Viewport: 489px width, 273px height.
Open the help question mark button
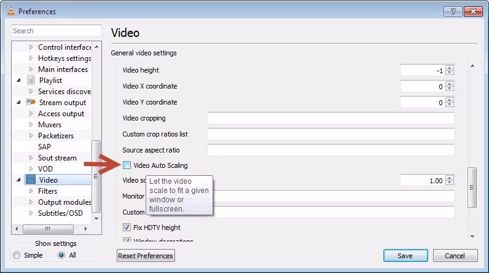453,12
